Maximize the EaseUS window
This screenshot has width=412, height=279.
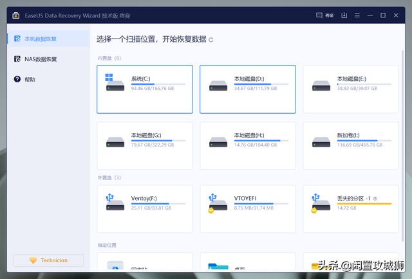point(383,15)
